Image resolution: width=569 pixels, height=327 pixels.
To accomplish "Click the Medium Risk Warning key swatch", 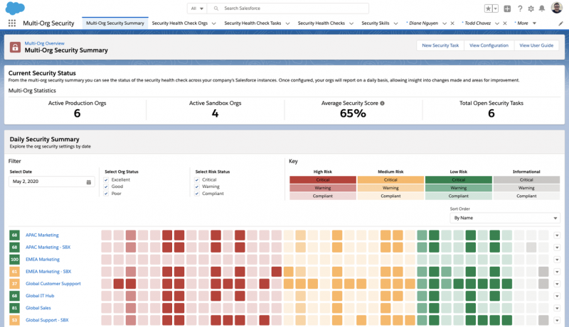I will point(390,188).
